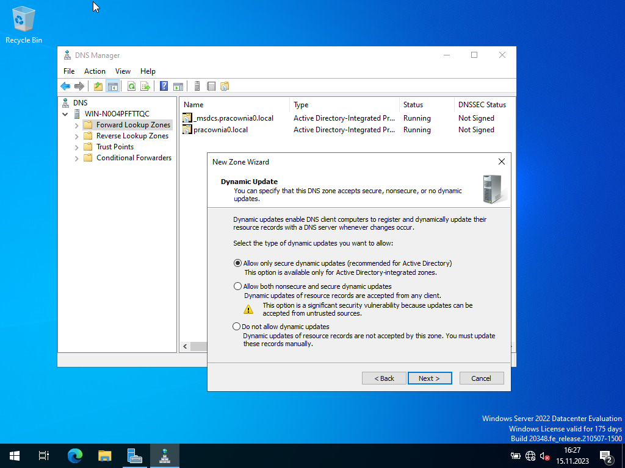Sort by the DNSSEC Status column header
The height and width of the screenshot is (468, 625).
pyautogui.click(x=484, y=105)
